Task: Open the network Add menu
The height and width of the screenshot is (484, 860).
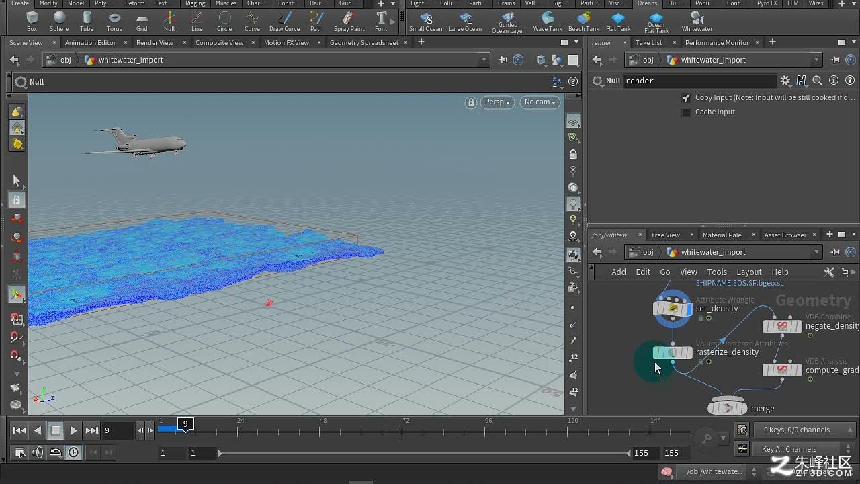Action: coord(619,272)
